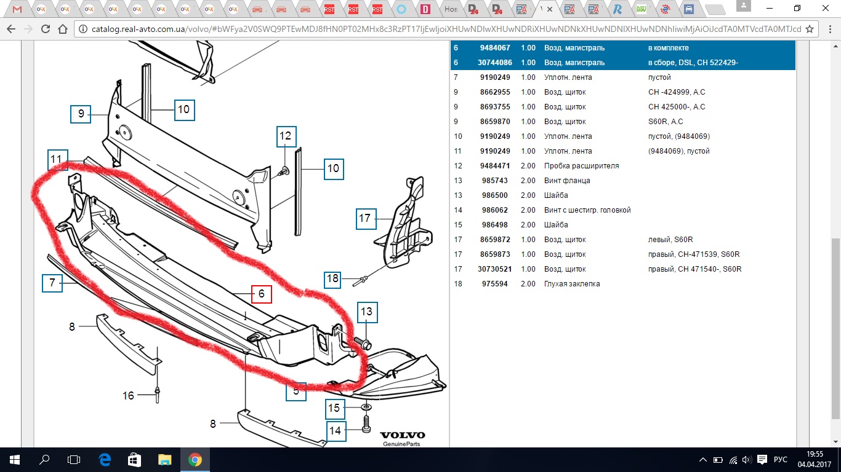The image size is (841, 472).
Task: Go back using the browser back arrow
Action: 11,29
